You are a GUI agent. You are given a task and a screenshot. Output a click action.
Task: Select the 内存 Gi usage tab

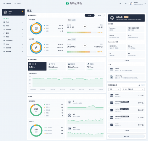pyautogui.click(x=57, y=66)
